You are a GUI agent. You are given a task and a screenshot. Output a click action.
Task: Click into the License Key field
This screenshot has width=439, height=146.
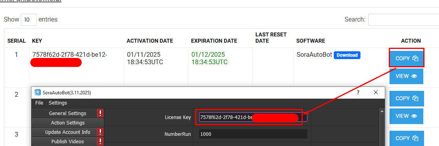coord(253,117)
